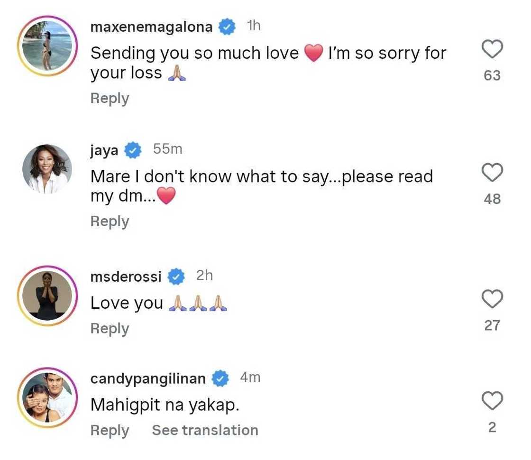The image size is (531, 460).
Task: View jaya's profile photo
Action: (47, 169)
